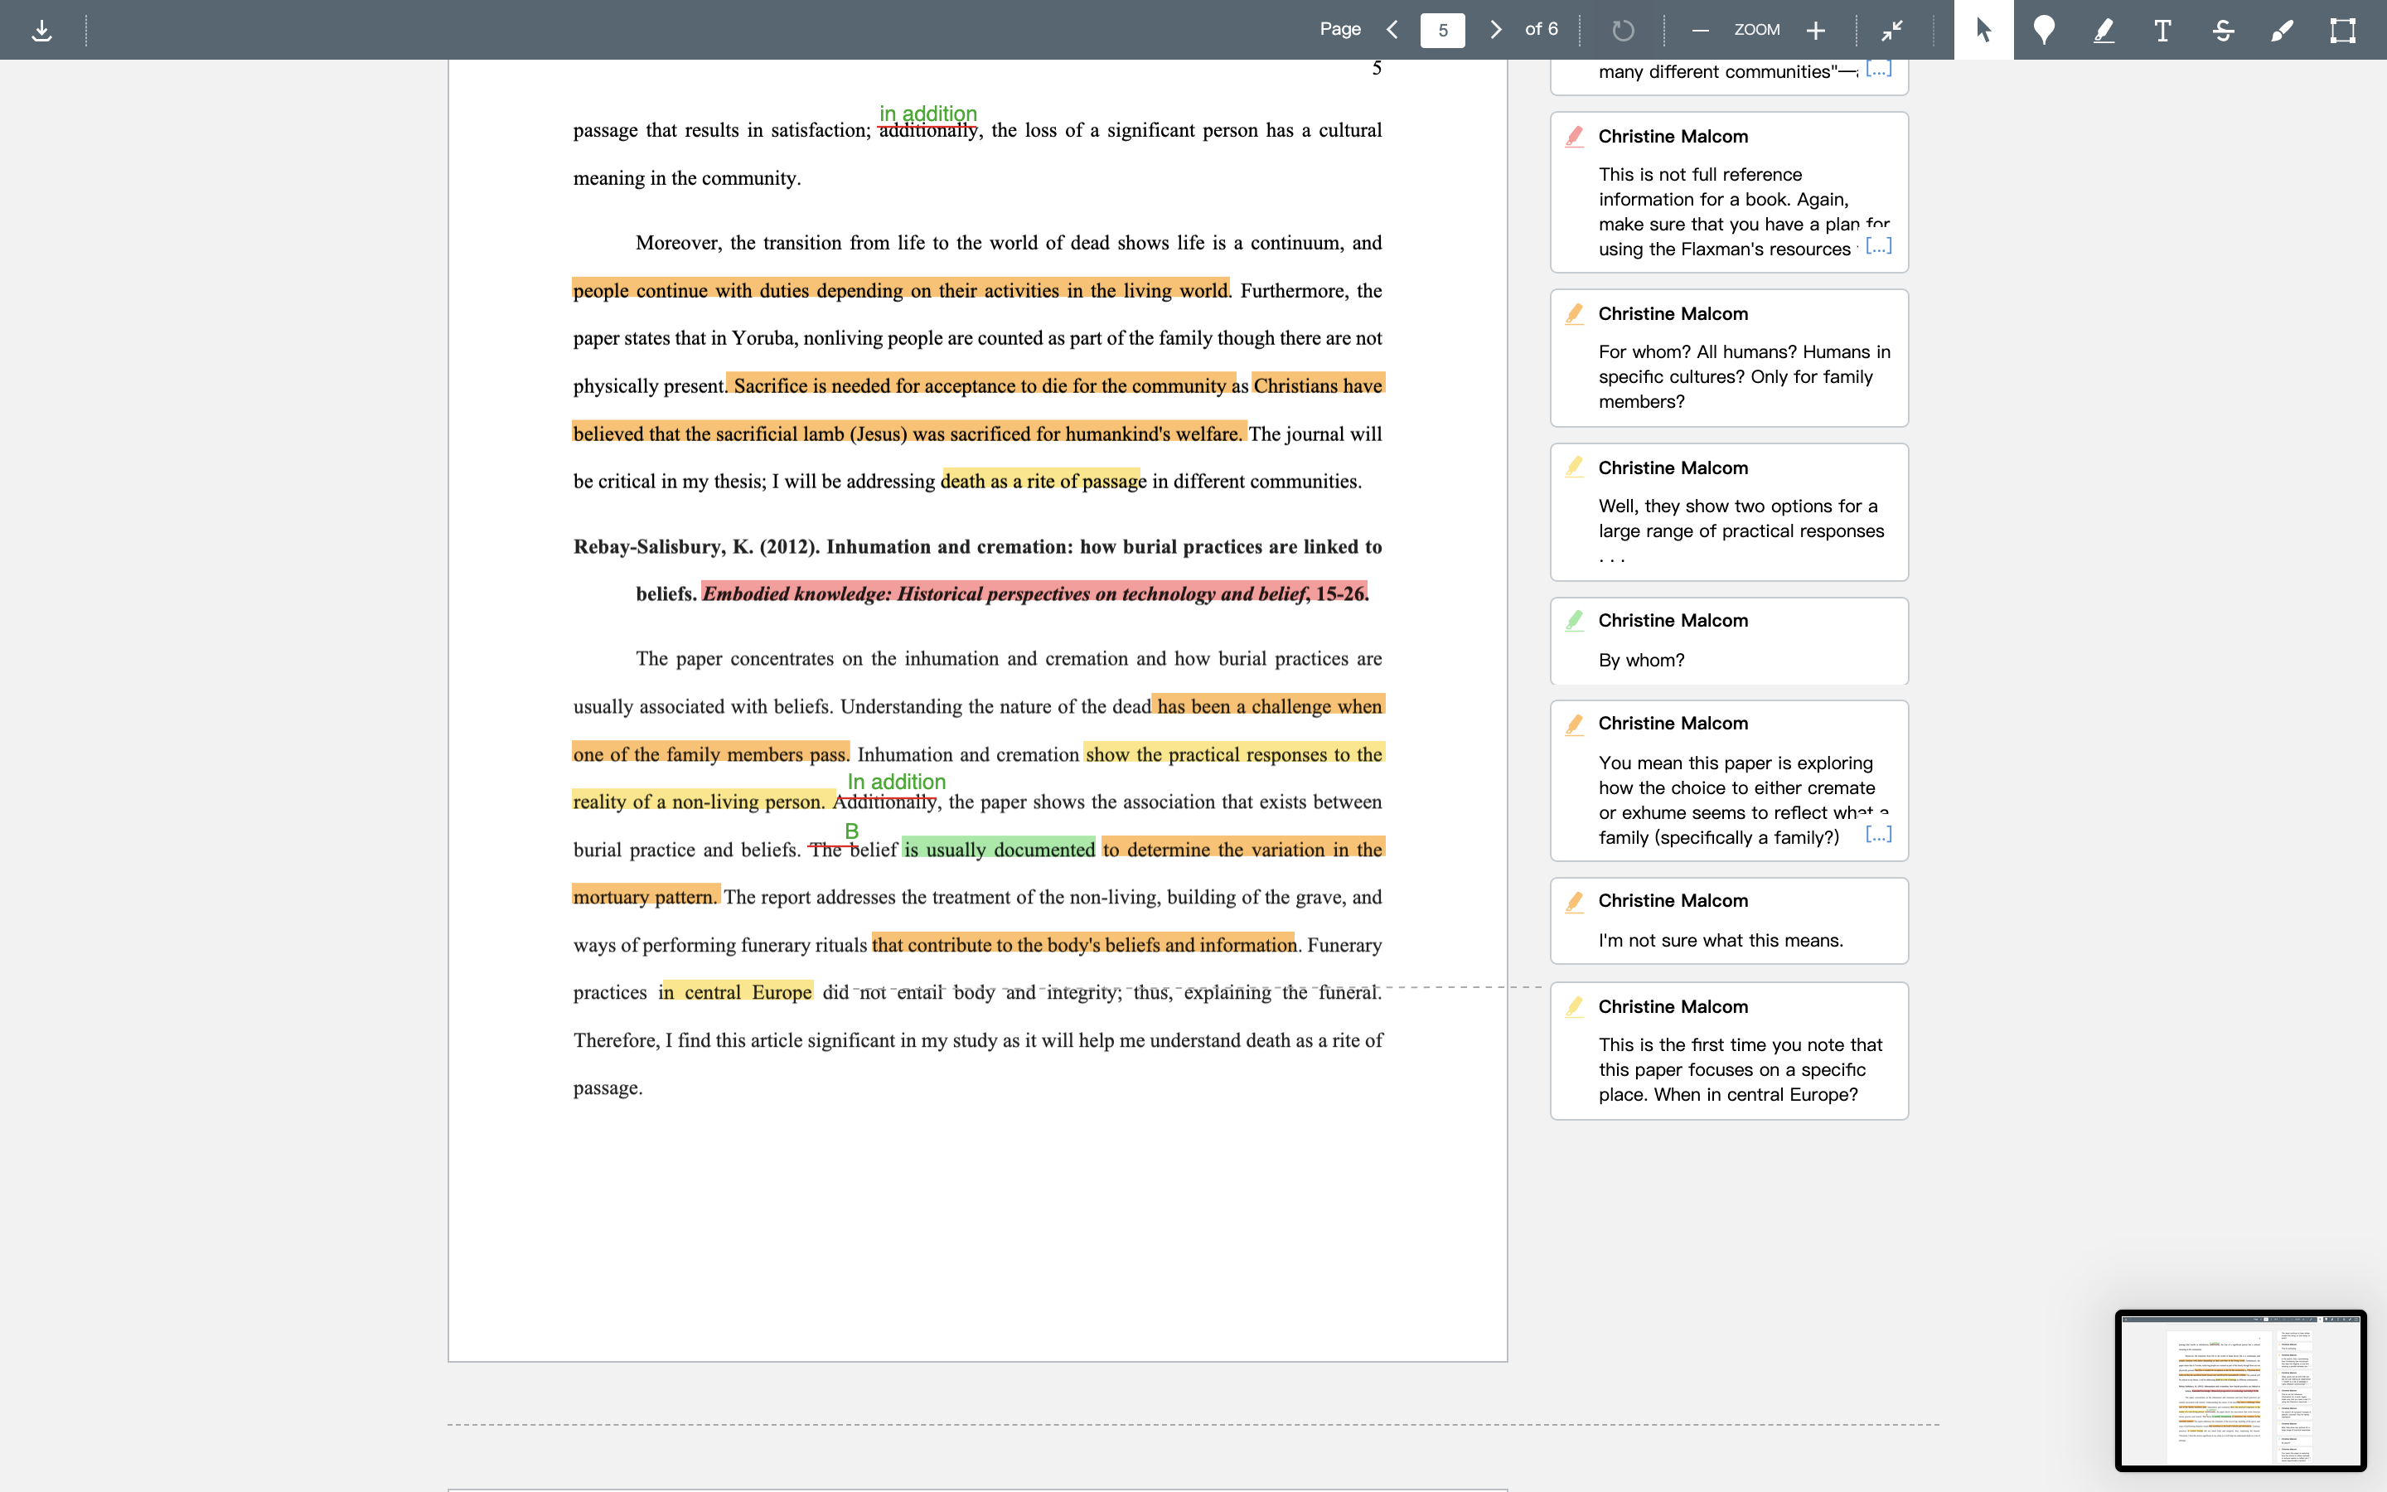Screen dimensions: 2387x1492
Task: Select the highlighter tool
Action: click(2103, 30)
